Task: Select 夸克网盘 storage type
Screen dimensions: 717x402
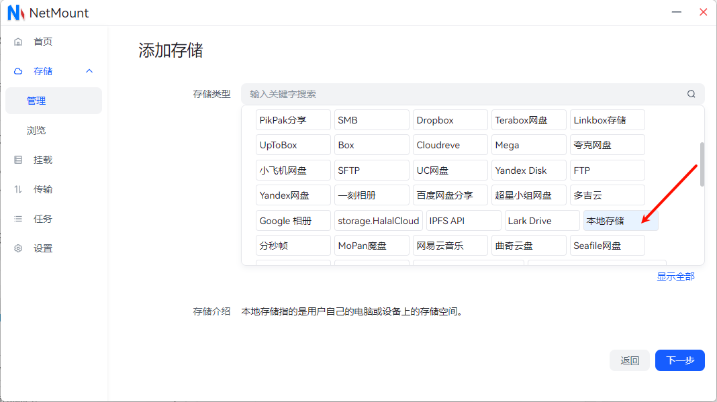Action: point(608,145)
